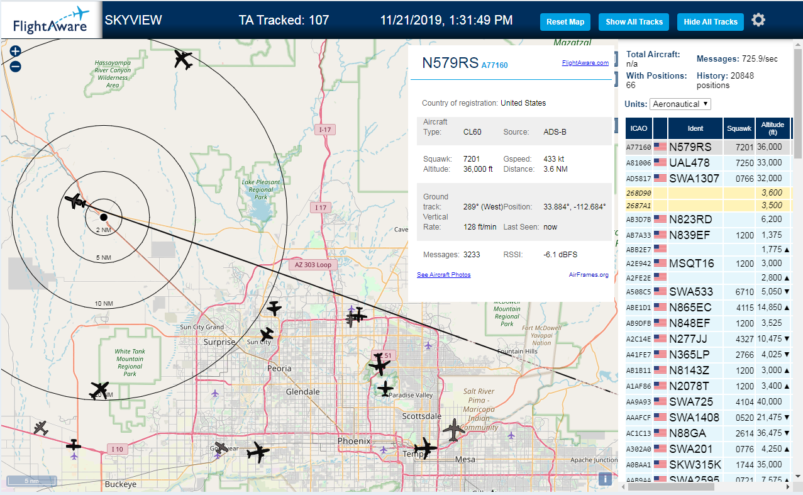Select gray aircraft icon near Salt River community

453,430
